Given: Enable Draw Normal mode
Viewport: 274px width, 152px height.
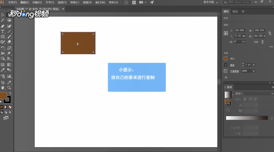Looking at the screenshot, I should pyautogui.click(x=1, y=112).
